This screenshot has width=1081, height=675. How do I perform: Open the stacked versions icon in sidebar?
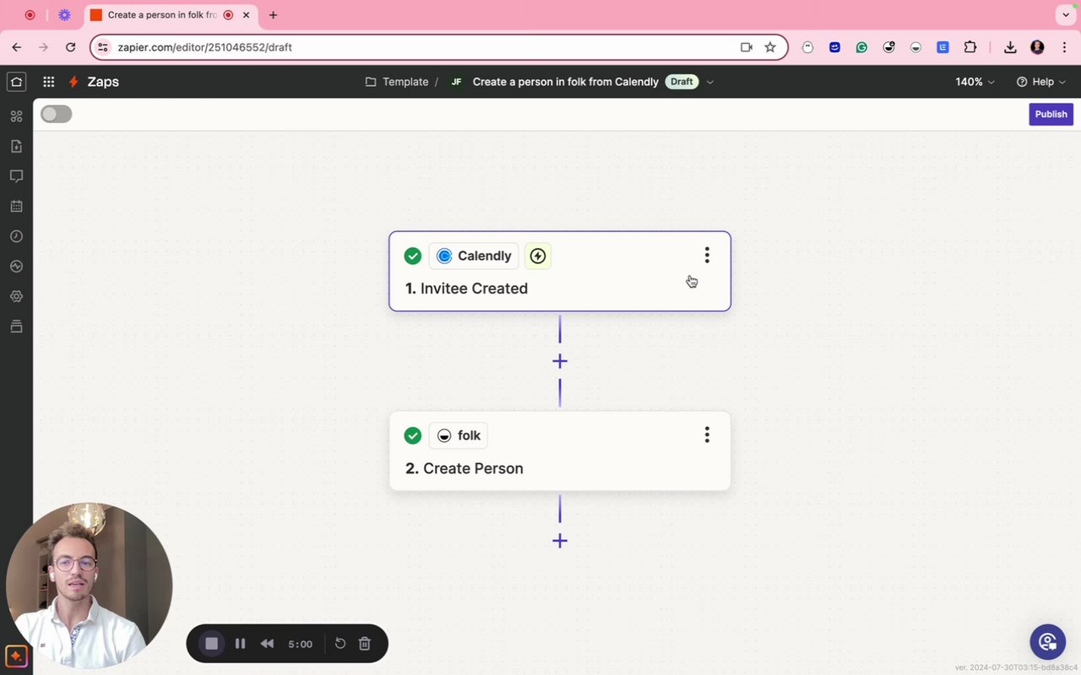pyautogui.click(x=16, y=326)
